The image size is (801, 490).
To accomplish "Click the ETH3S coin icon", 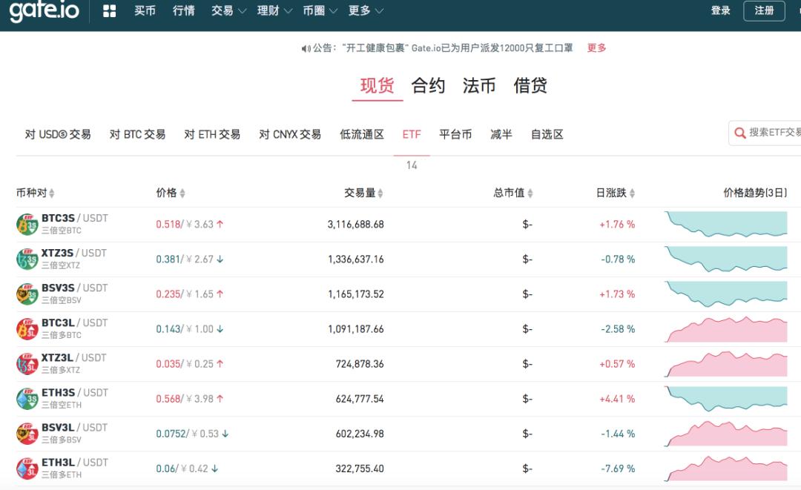I will coord(27,399).
